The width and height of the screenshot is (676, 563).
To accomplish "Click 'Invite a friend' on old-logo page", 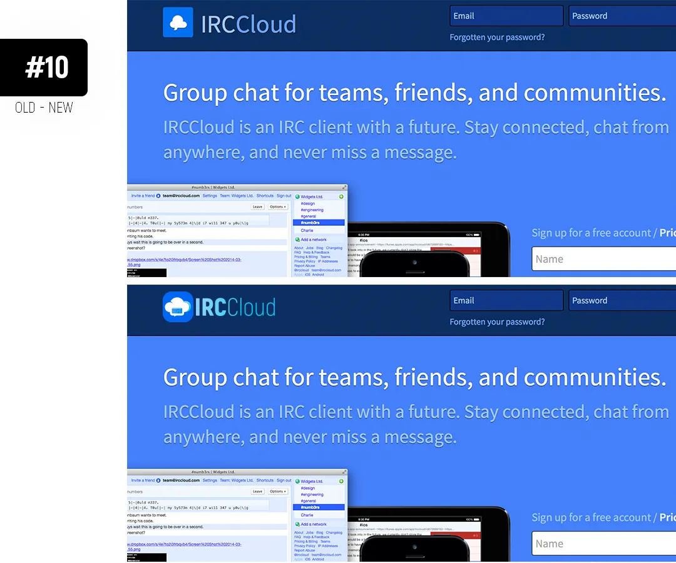I will pyautogui.click(x=143, y=196).
